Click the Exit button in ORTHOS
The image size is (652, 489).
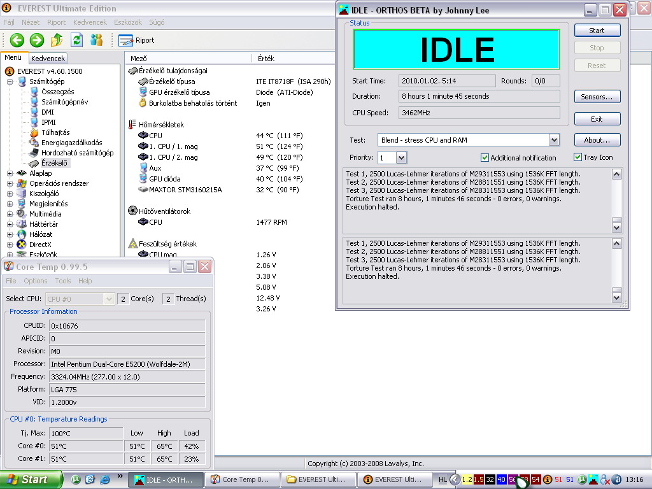597,119
